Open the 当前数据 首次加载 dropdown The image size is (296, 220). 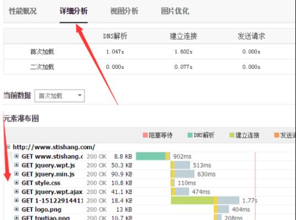(x=60, y=96)
